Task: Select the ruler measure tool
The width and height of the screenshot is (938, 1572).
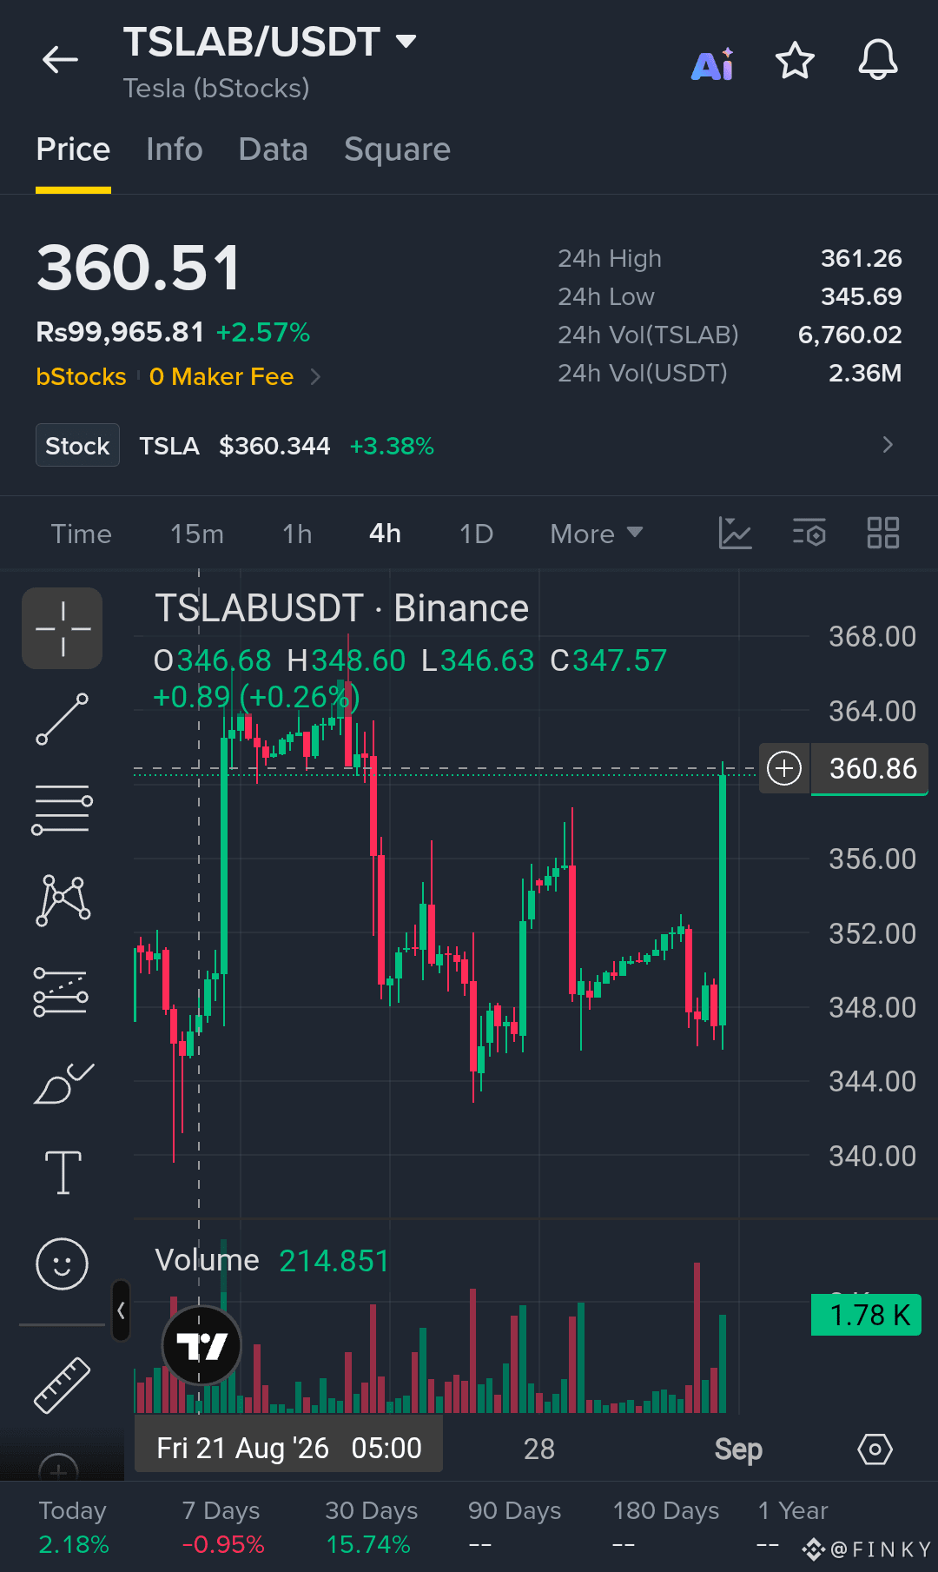Action: click(x=63, y=1384)
